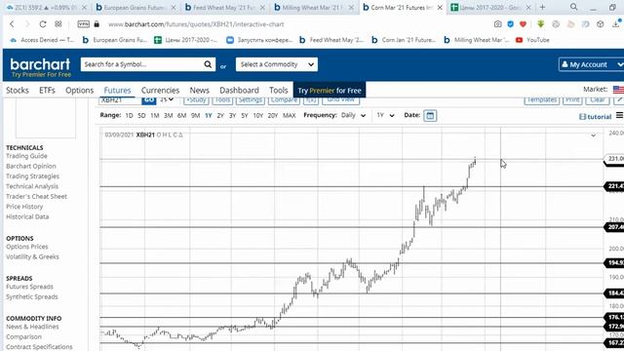
Task: Click the tab search magnifier icon
Action: [x=573, y=7]
